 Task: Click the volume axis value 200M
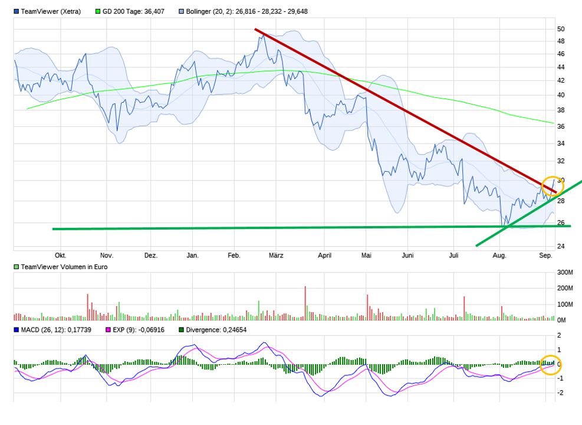565,288
